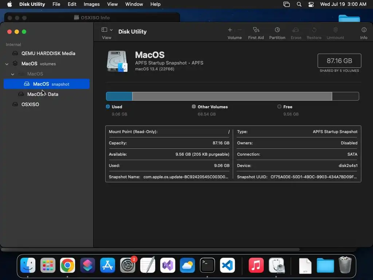373x280 pixels.
Task: Click the 9.56 GB (205 KB purgeable) value
Action: click(x=203, y=154)
